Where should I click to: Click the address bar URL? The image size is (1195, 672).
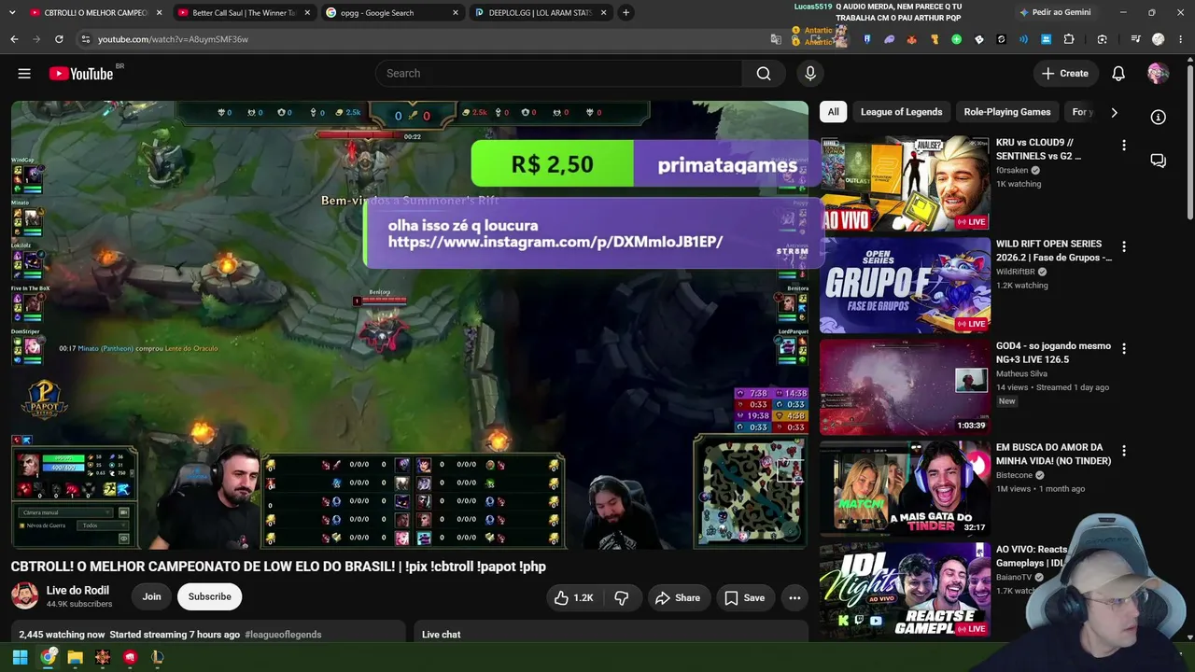point(173,39)
